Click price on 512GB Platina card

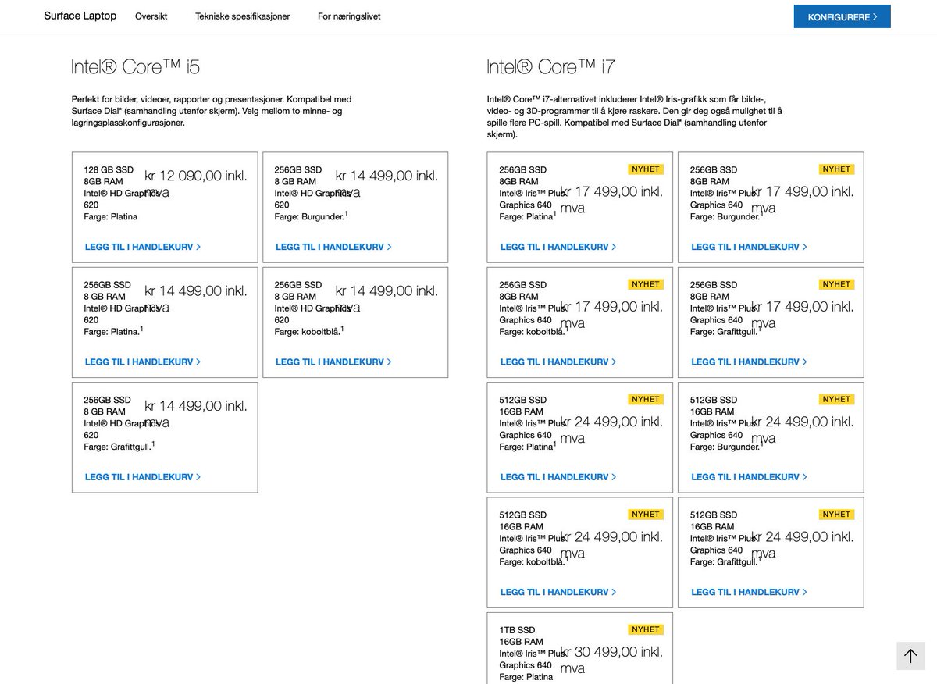coord(611,429)
